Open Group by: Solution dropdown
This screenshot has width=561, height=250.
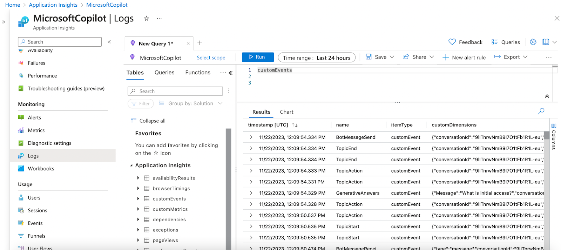[191, 103]
